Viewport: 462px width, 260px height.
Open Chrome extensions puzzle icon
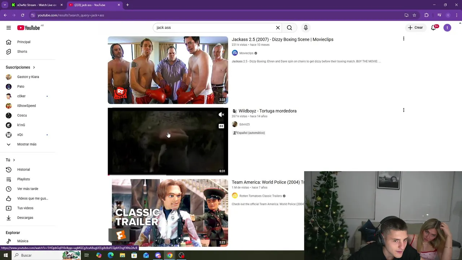(427, 15)
